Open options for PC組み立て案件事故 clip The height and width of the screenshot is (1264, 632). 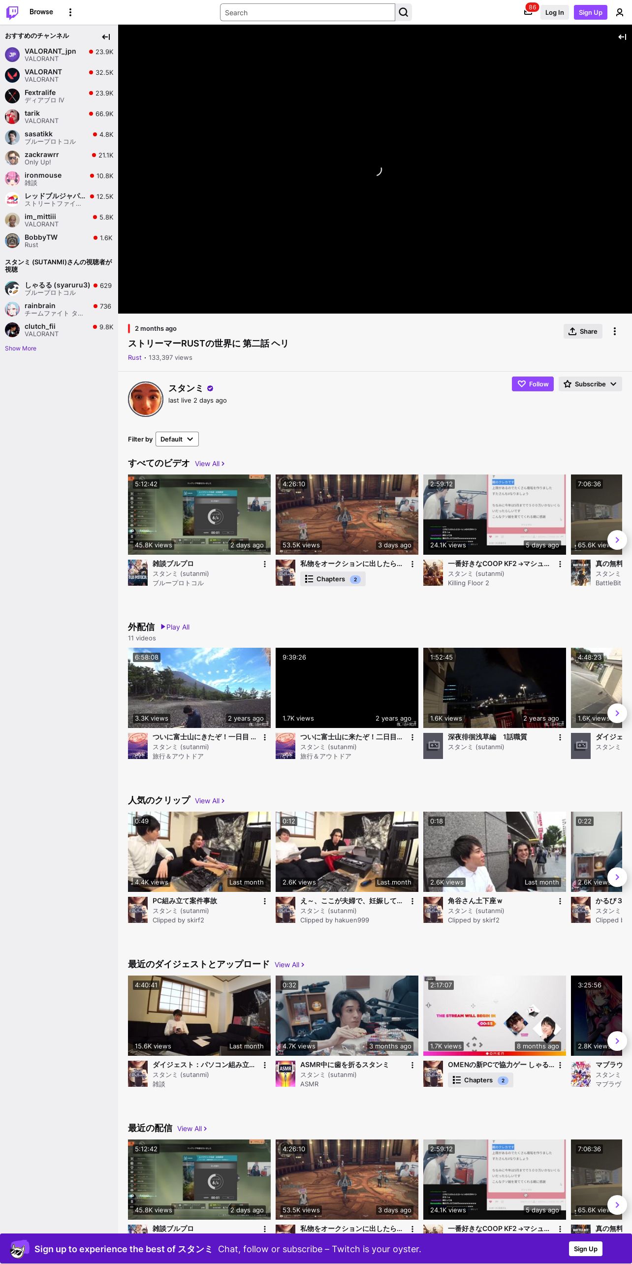tap(265, 901)
